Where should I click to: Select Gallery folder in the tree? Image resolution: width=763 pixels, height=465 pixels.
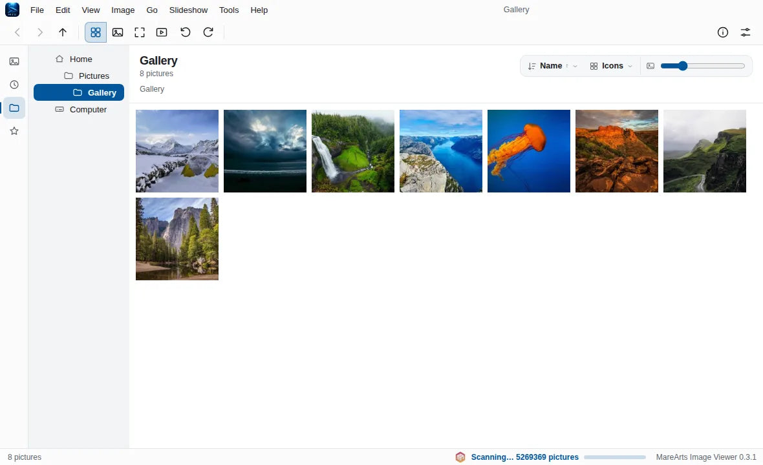(79, 92)
